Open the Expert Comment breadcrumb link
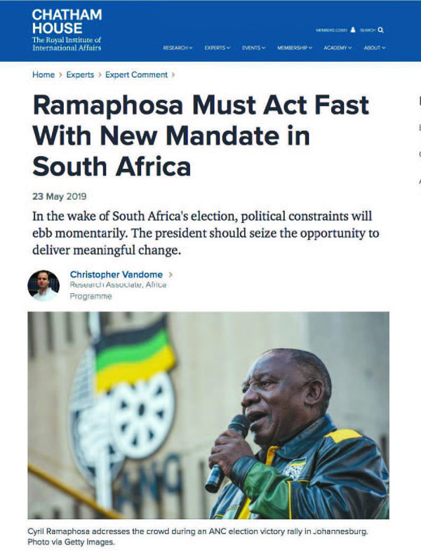This screenshot has width=421, height=551. pos(136,75)
